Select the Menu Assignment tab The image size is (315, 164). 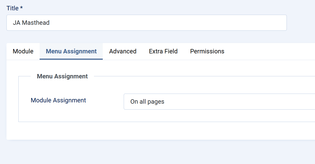[71, 51]
